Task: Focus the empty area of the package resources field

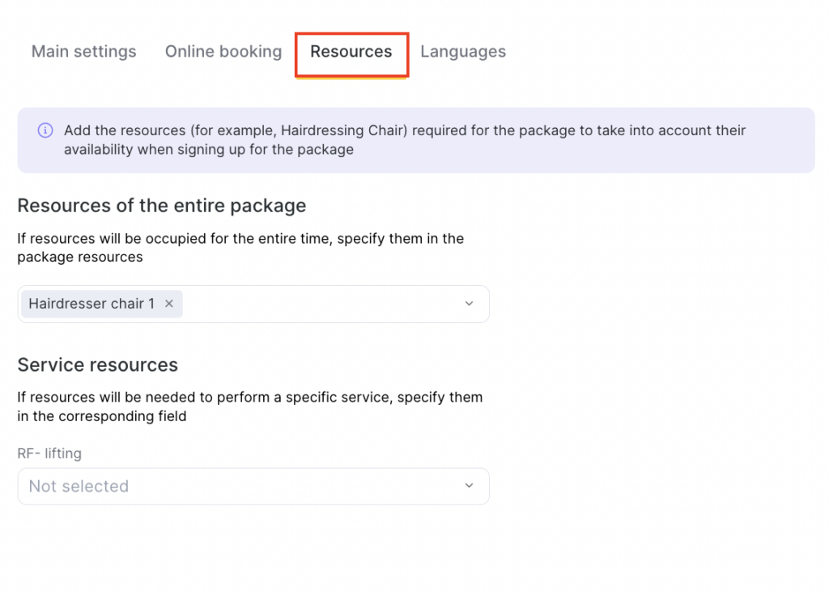Action: [x=324, y=304]
